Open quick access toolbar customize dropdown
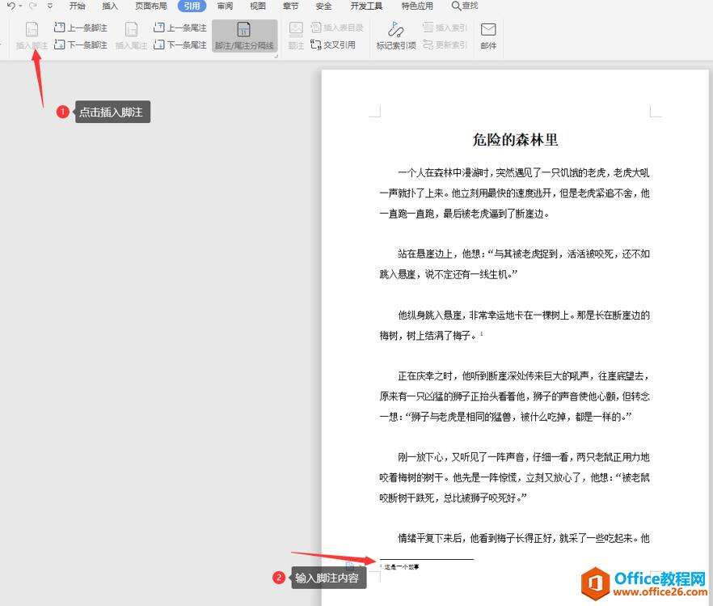 click(x=50, y=6)
